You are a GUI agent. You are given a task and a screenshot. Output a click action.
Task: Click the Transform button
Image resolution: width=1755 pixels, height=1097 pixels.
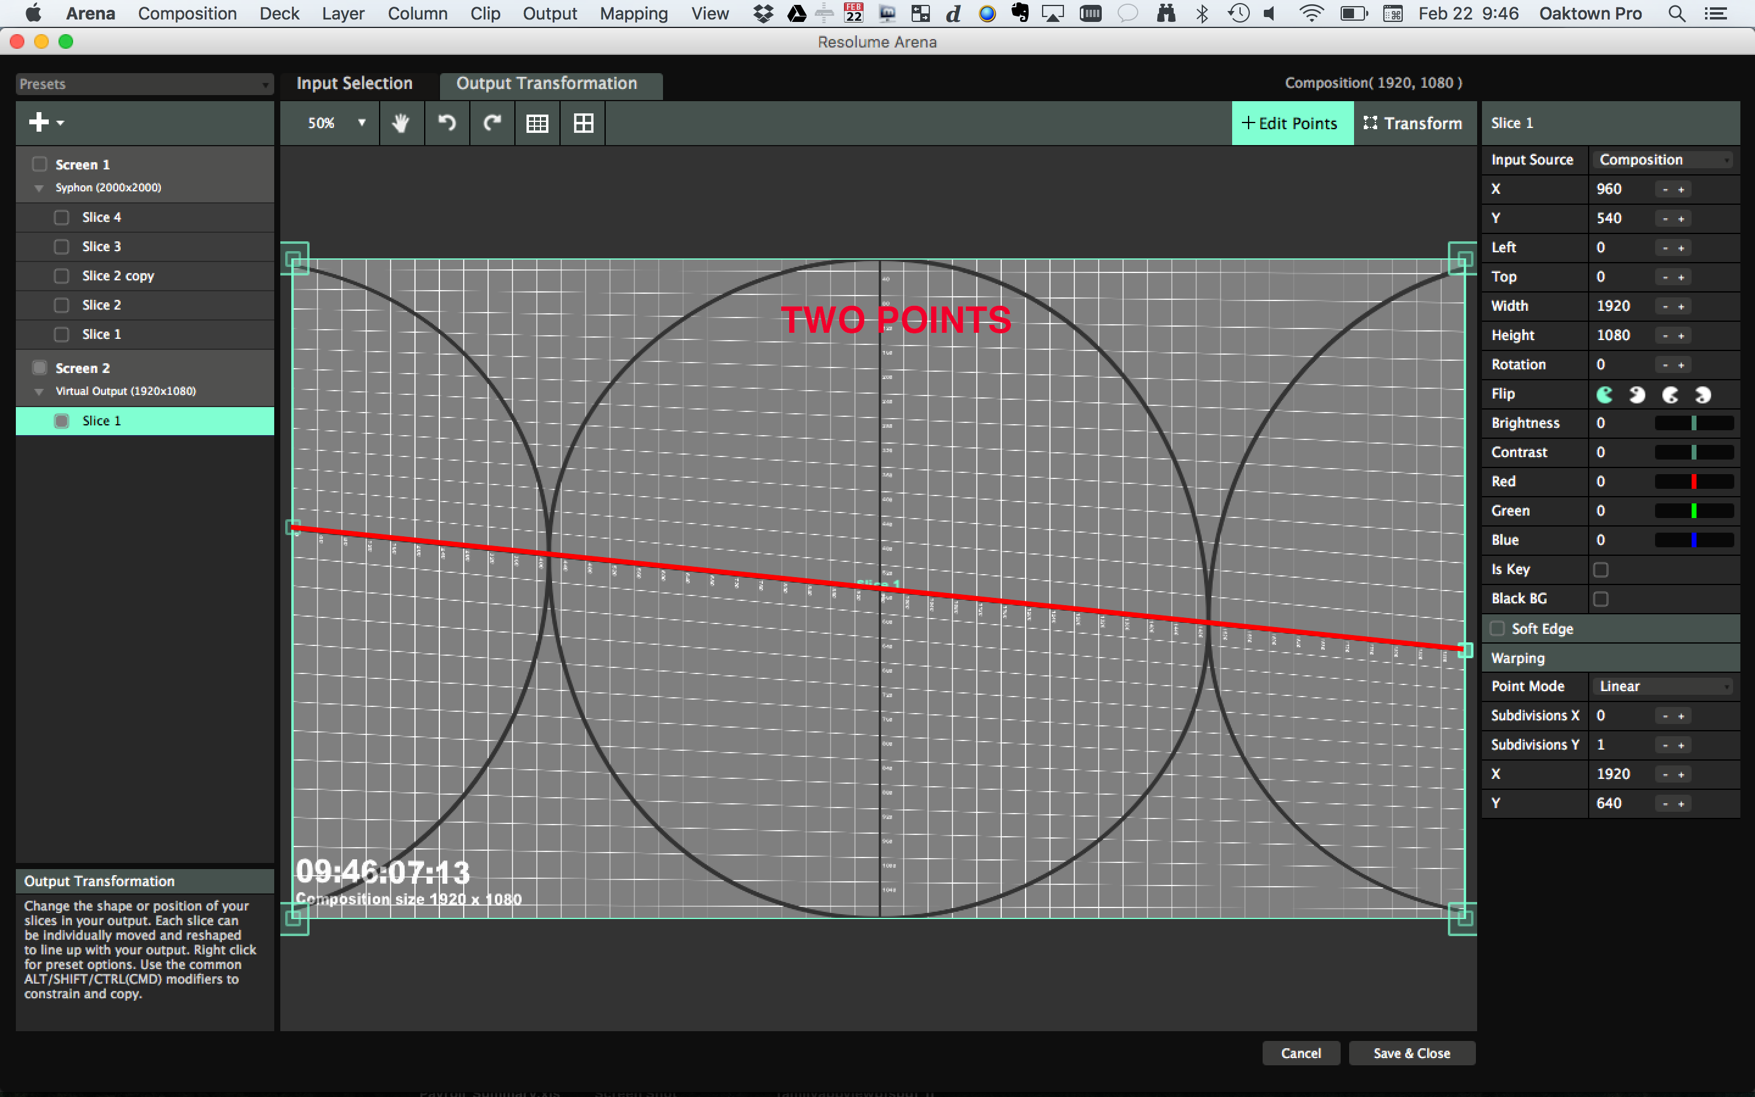(1413, 123)
